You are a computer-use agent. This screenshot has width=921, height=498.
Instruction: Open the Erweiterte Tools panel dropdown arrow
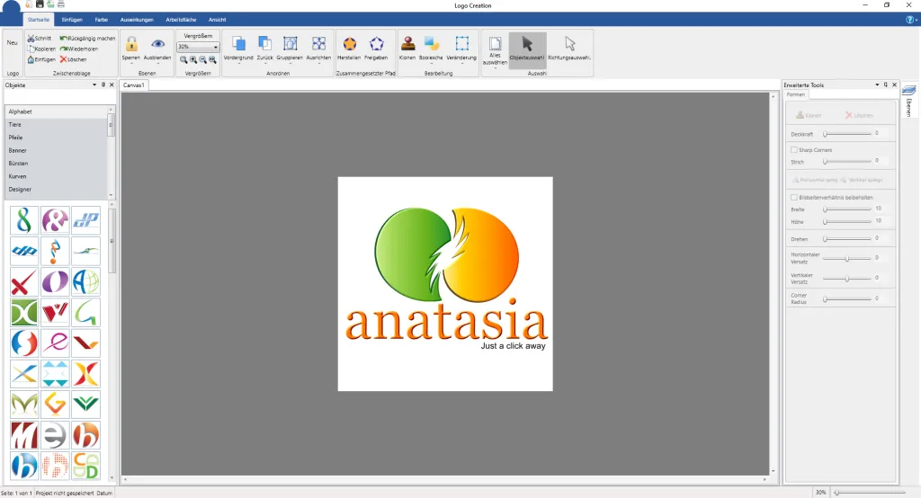click(x=878, y=84)
